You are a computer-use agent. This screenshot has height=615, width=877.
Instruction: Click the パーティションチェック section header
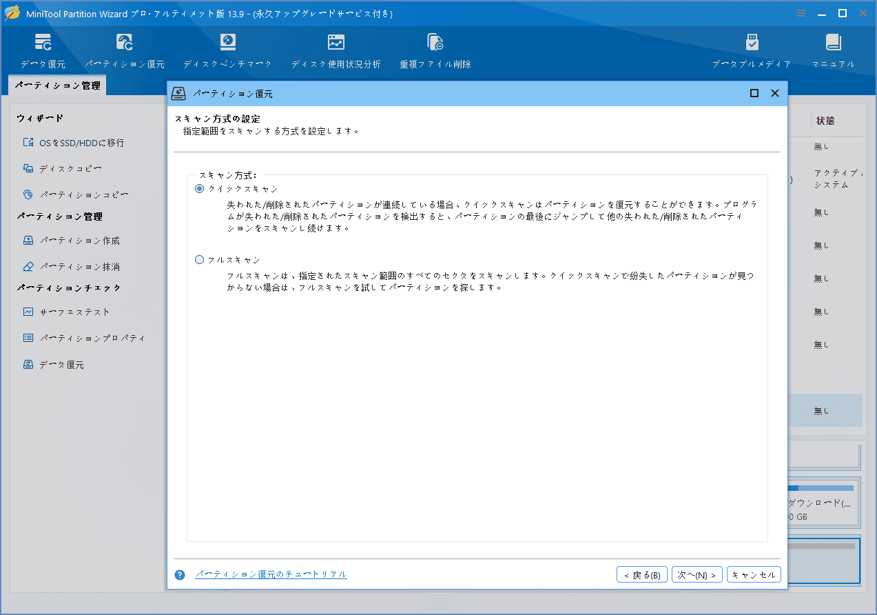pyautogui.click(x=69, y=288)
